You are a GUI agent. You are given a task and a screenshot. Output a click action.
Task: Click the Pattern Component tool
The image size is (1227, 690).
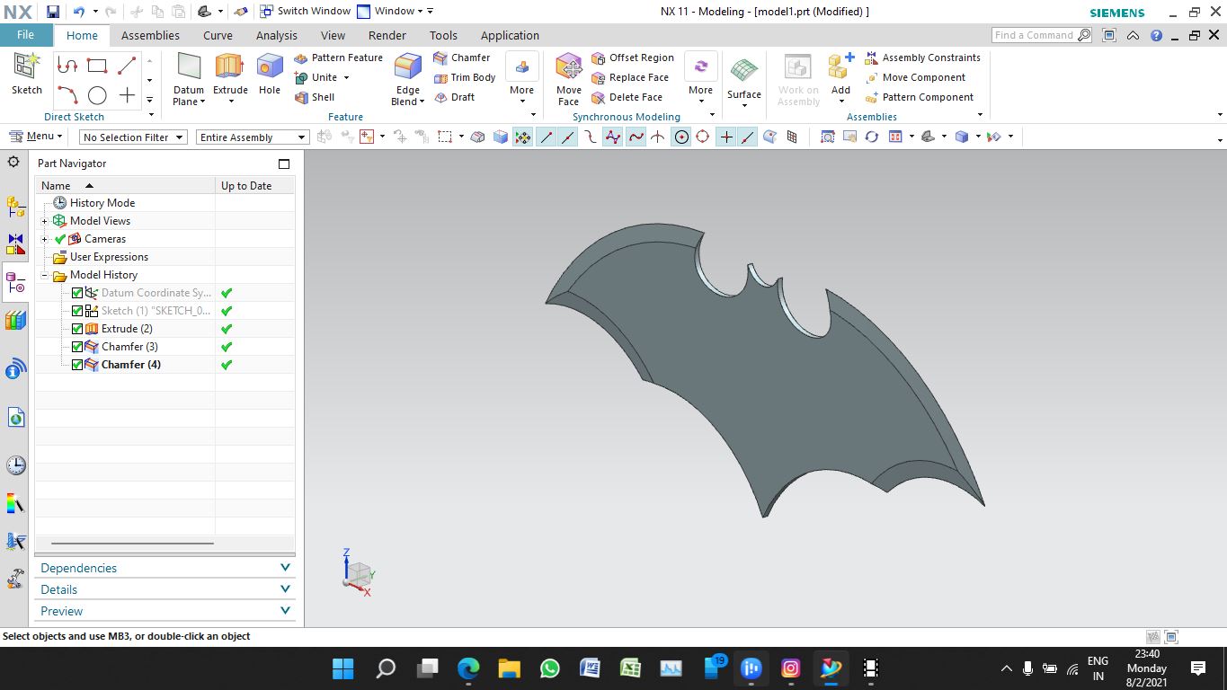[x=919, y=97]
